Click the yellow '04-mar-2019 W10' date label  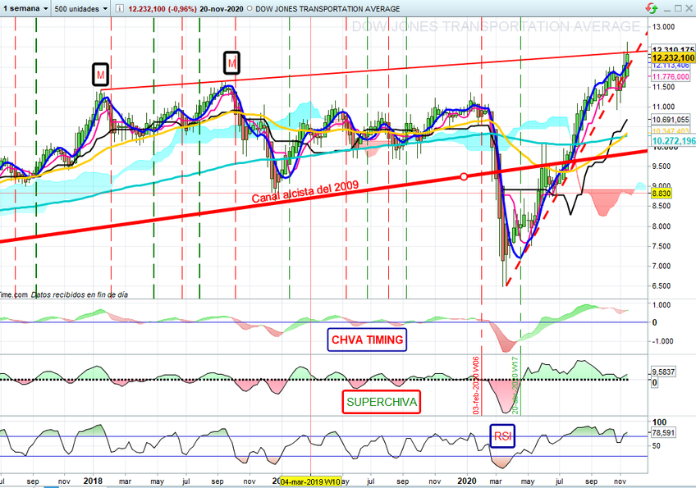311,481
